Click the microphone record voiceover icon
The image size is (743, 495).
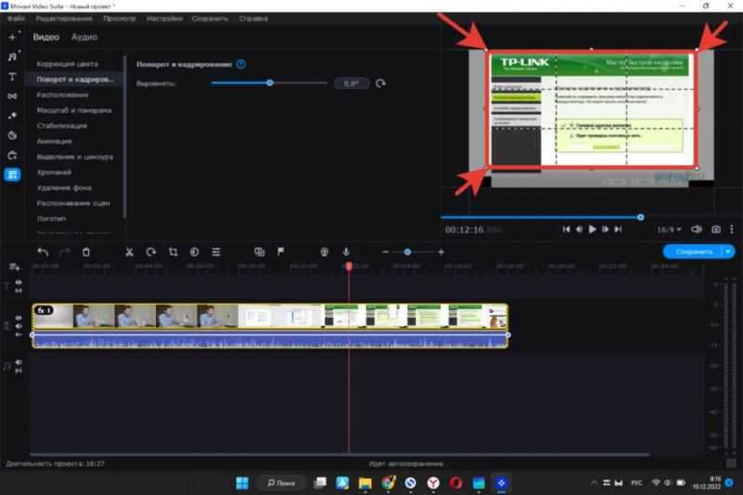pos(346,252)
